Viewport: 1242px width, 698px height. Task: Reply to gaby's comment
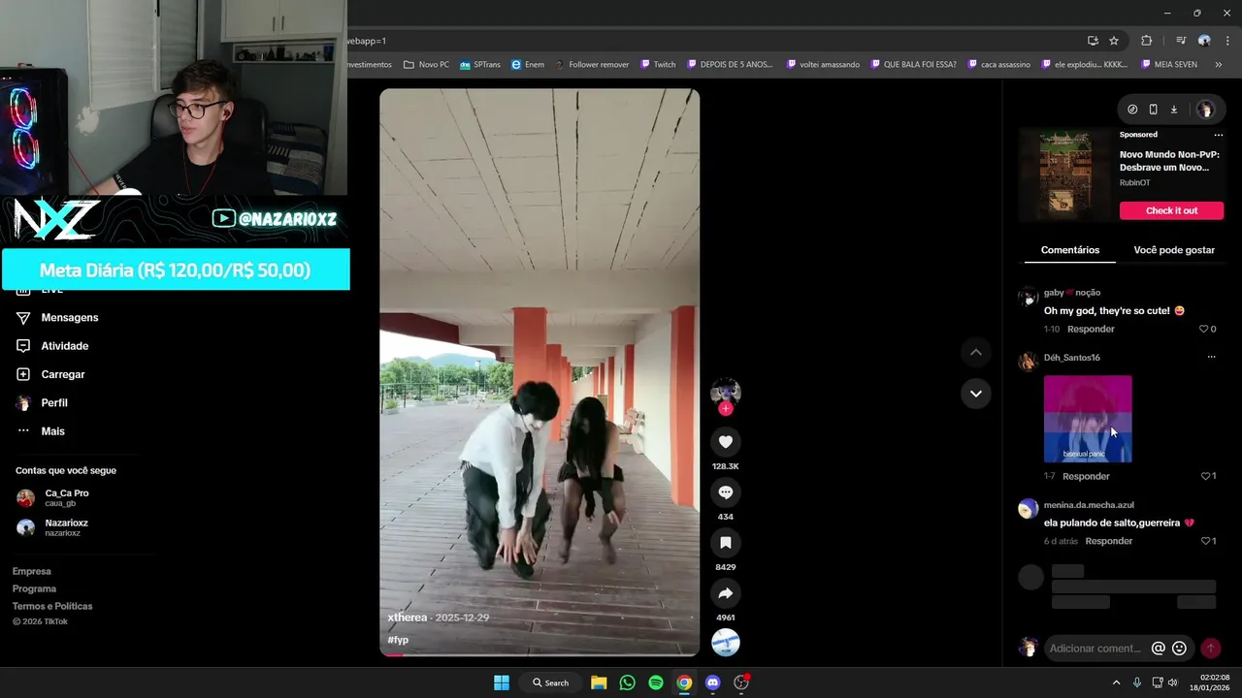(1091, 330)
